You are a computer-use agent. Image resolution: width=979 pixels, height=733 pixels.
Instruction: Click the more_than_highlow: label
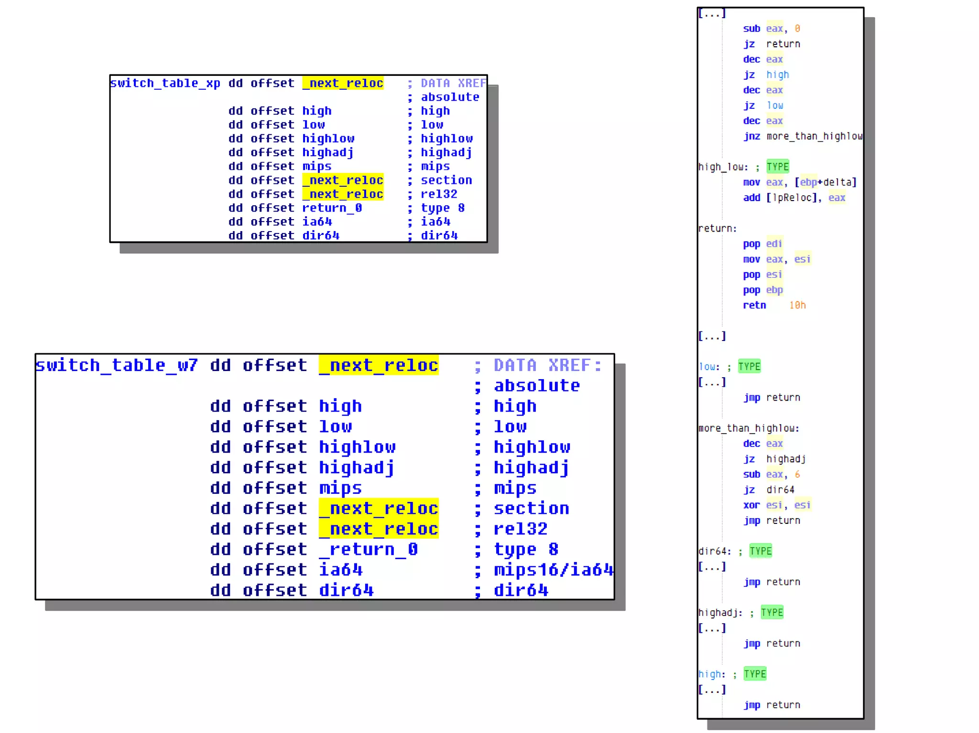(749, 428)
